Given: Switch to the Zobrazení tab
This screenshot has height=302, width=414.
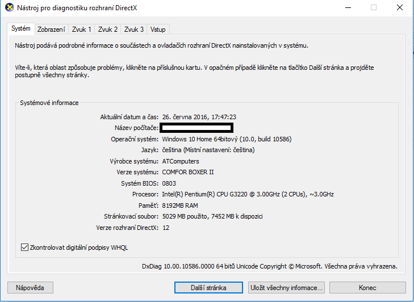Looking at the screenshot, I should click(x=51, y=30).
